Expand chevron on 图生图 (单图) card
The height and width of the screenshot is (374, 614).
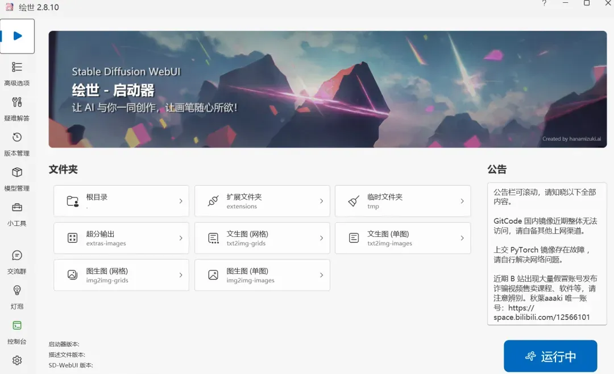coord(321,275)
